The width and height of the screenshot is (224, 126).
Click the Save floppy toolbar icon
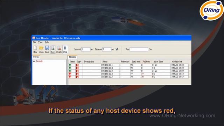click(47, 48)
